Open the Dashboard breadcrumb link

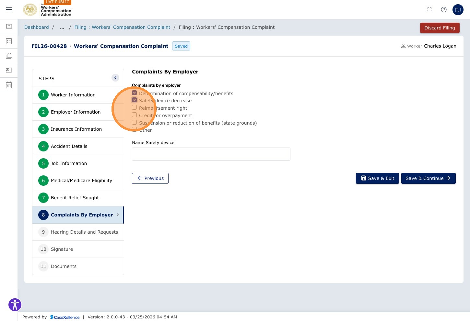click(37, 27)
